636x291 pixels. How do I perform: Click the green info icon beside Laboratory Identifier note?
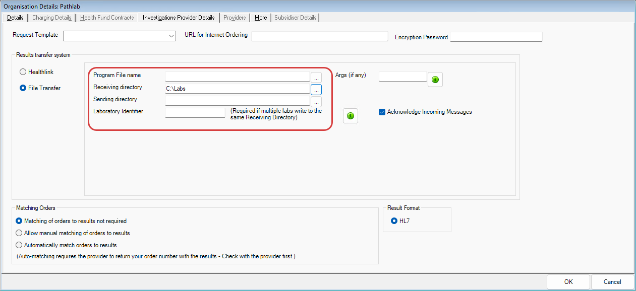[351, 116]
